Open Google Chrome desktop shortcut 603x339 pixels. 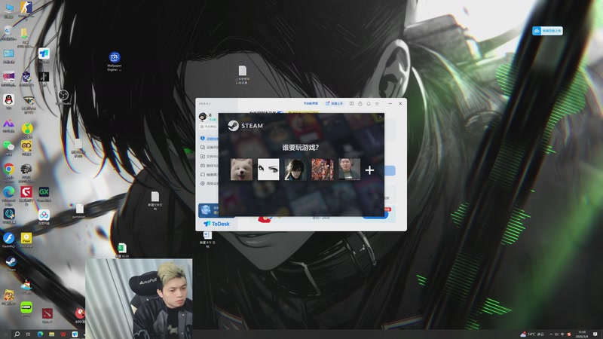tap(8, 169)
